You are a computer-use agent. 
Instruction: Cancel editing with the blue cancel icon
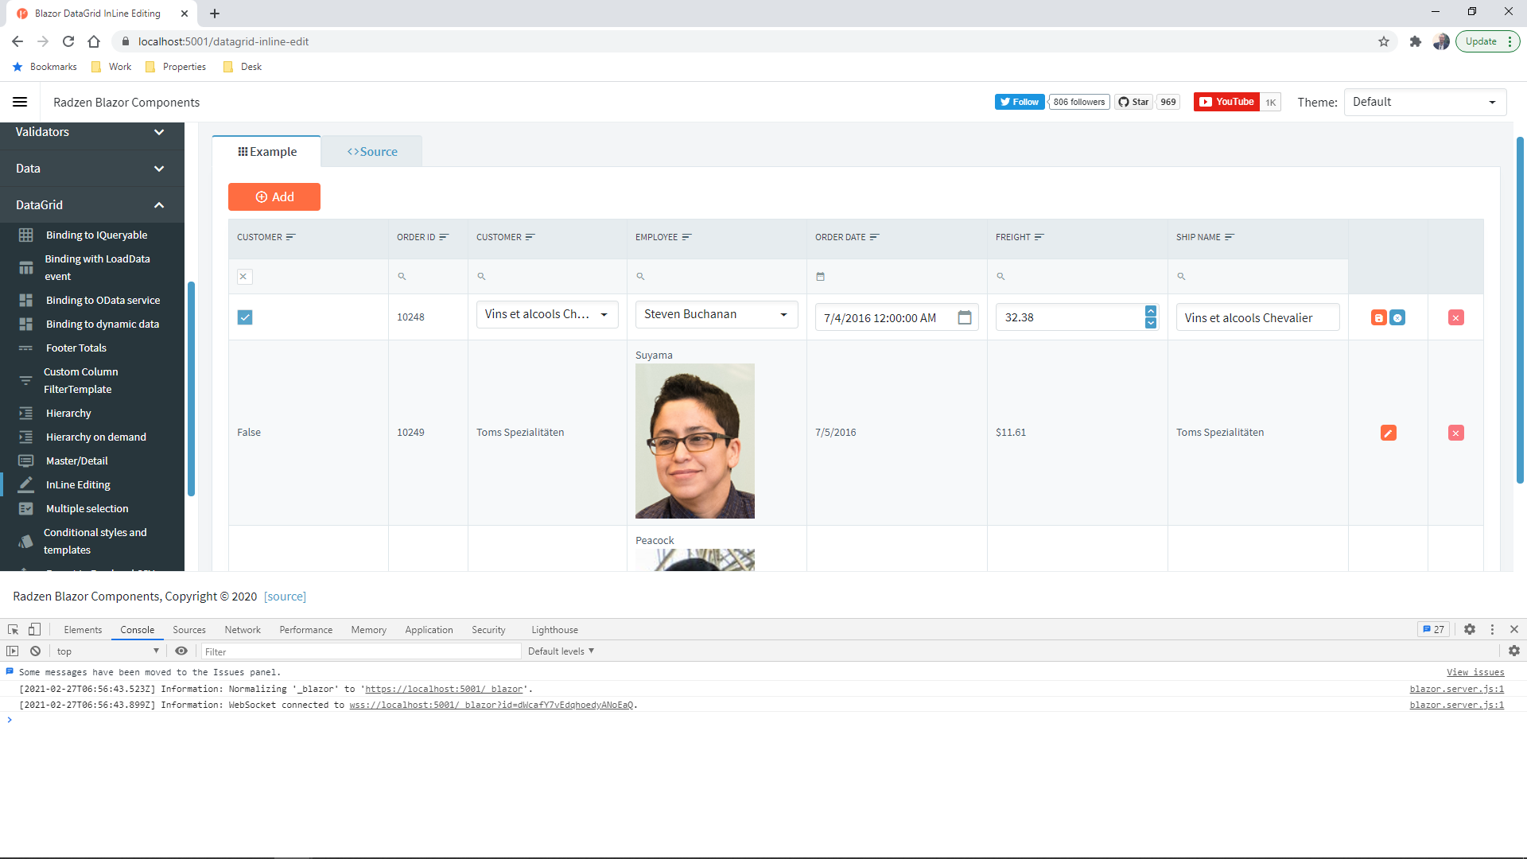click(1397, 318)
